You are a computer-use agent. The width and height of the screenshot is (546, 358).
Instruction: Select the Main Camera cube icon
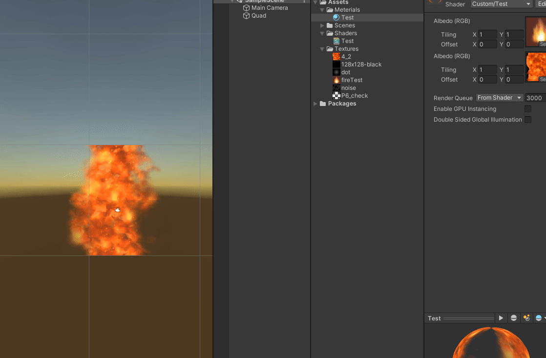point(246,8)
